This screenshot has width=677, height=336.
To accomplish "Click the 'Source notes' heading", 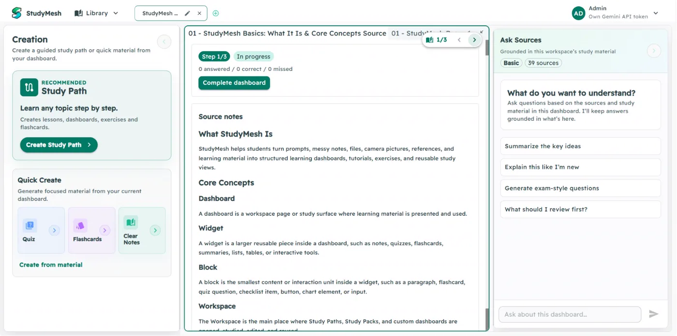I will pyautogui.click(x=221, y=117).
